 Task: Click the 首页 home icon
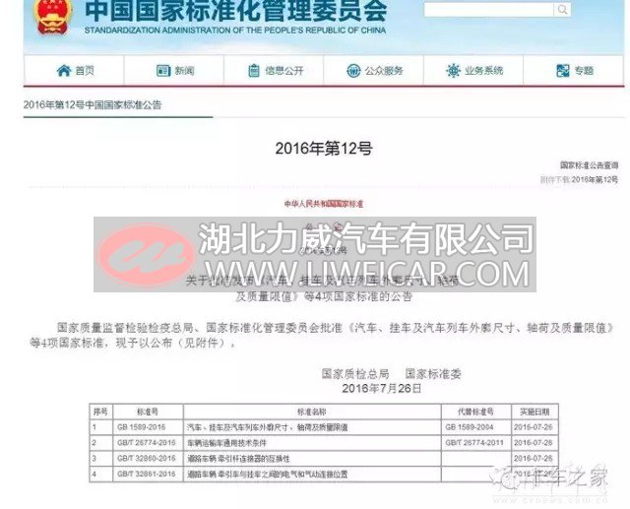point(63,71)
